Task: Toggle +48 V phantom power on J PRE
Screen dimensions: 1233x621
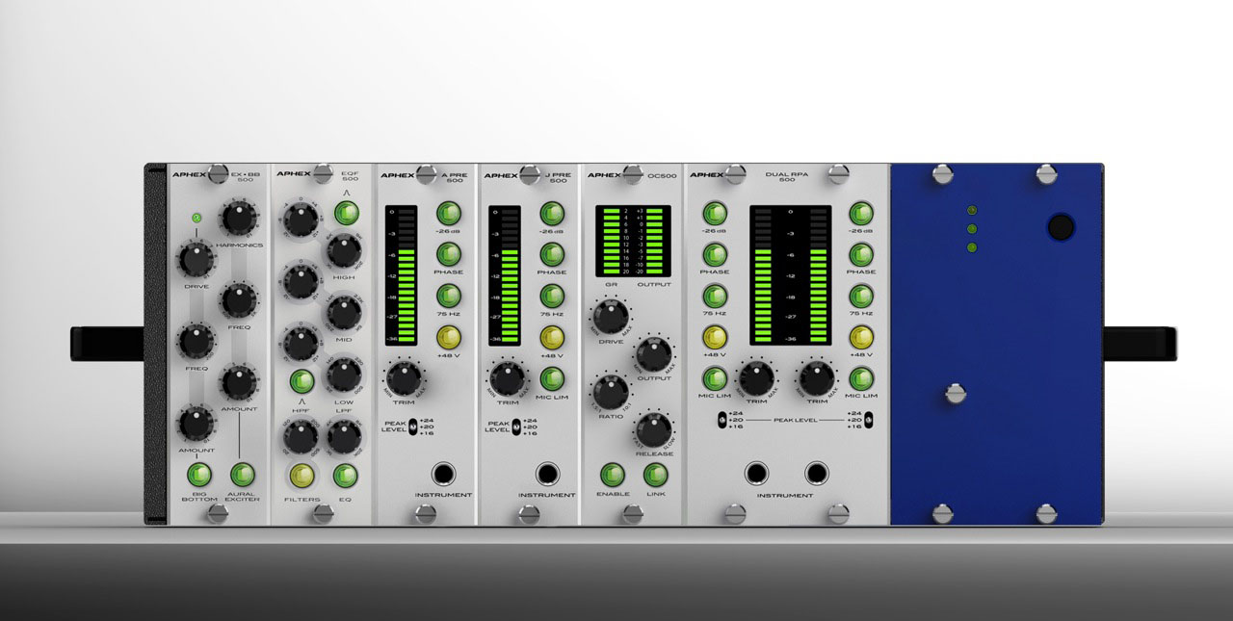Action: coord(552,337)
